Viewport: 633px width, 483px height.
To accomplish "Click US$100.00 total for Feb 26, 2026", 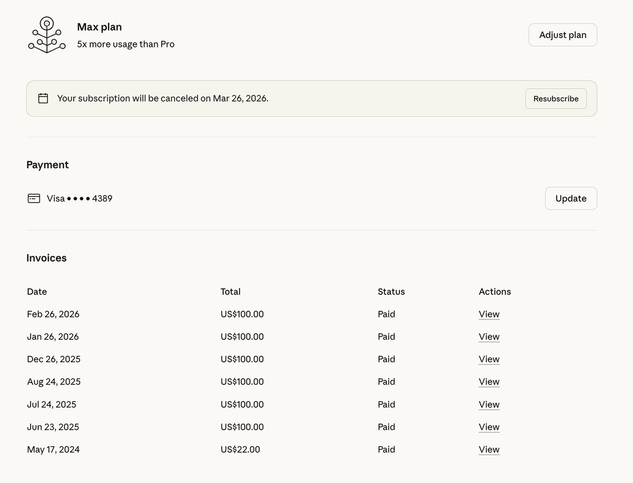I will (242, 314).
